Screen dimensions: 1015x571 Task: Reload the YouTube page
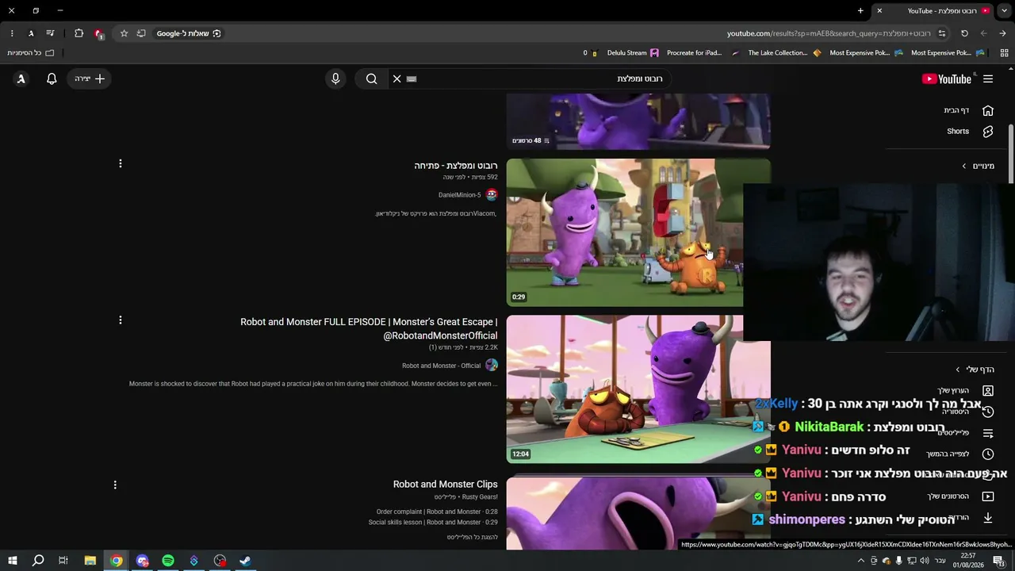point(964,33)
